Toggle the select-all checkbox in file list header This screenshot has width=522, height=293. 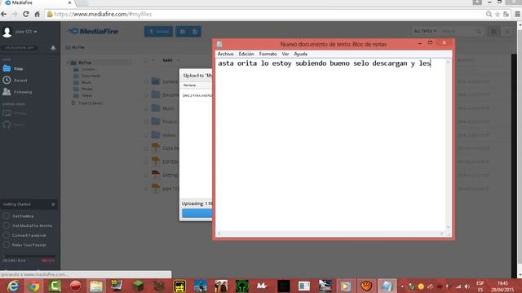coord(146,60)
